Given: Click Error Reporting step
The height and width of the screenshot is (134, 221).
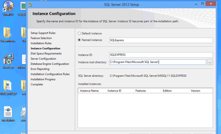Looking at the screenshot, I should click(x=40, y=69).
